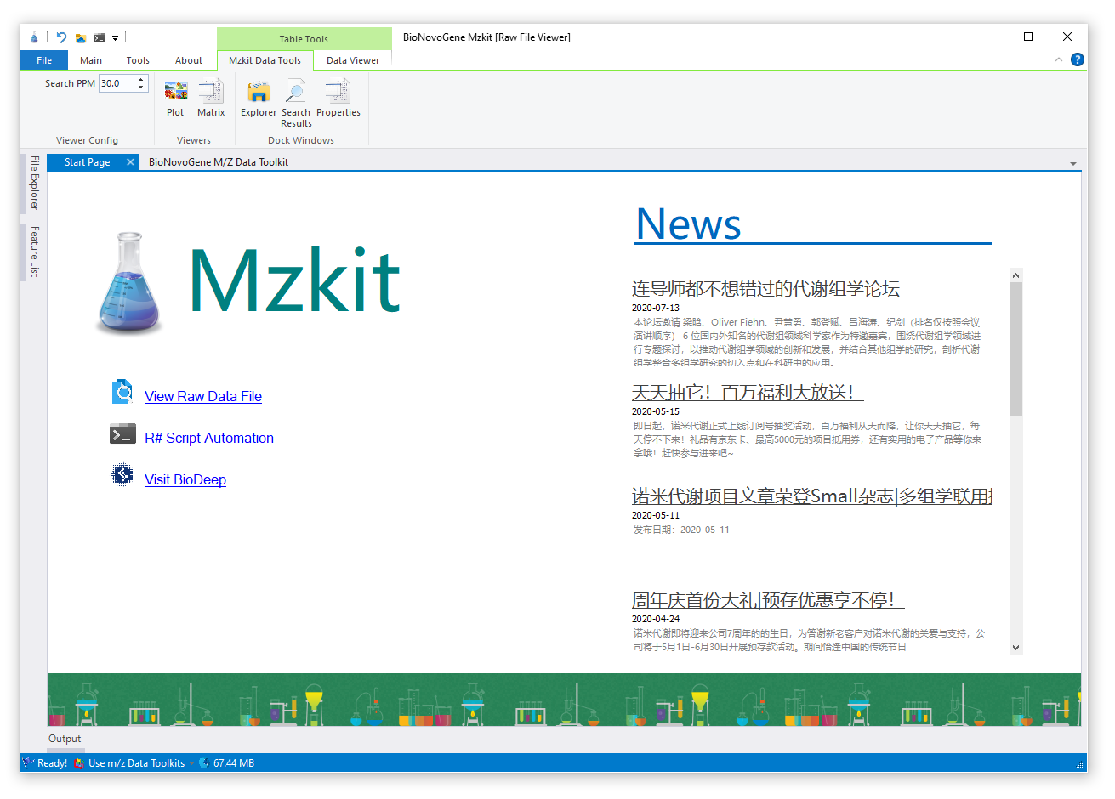The image size is (1115, 799).
Task: Click the 'Table Tools' contextual tab header
Action: coord(304,39)
